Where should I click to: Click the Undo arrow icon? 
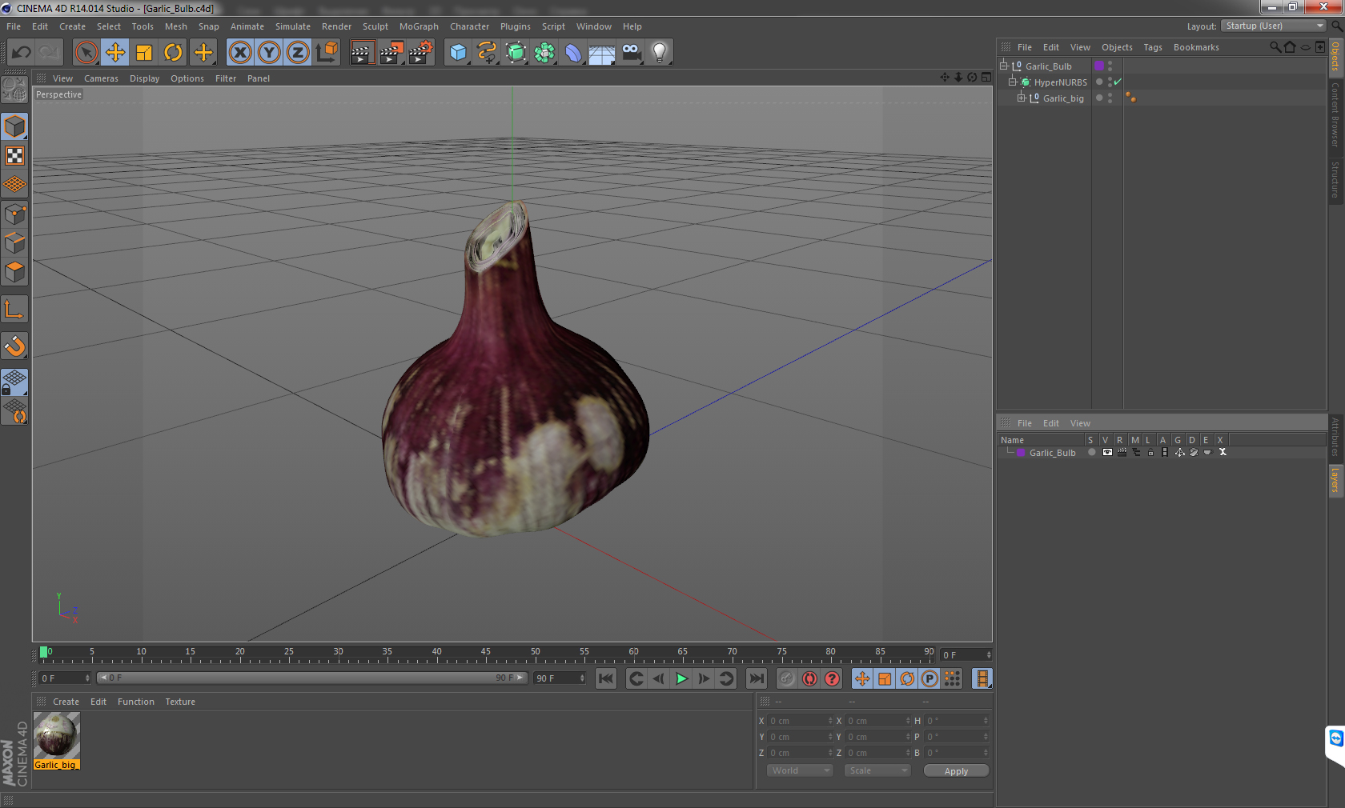pos(21,53)
